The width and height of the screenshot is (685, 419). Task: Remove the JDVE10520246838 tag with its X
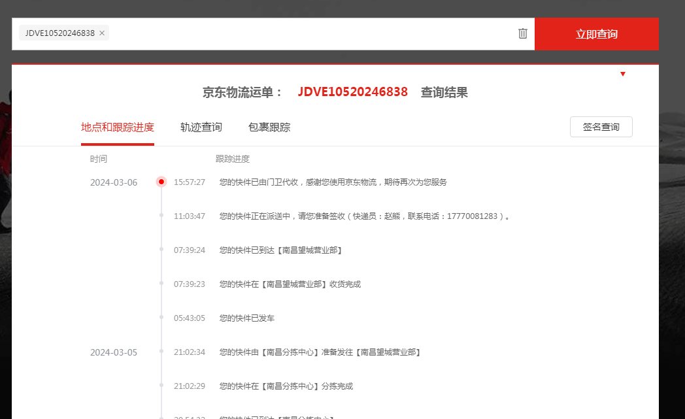[x=102, y=33]
